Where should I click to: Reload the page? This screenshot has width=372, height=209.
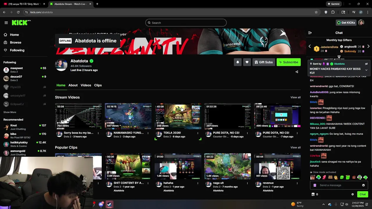[x=18, y=12]
